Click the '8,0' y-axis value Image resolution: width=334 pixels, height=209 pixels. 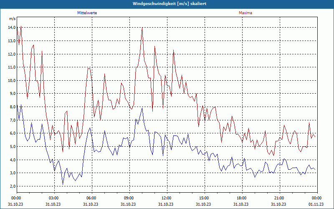(13, 107)
